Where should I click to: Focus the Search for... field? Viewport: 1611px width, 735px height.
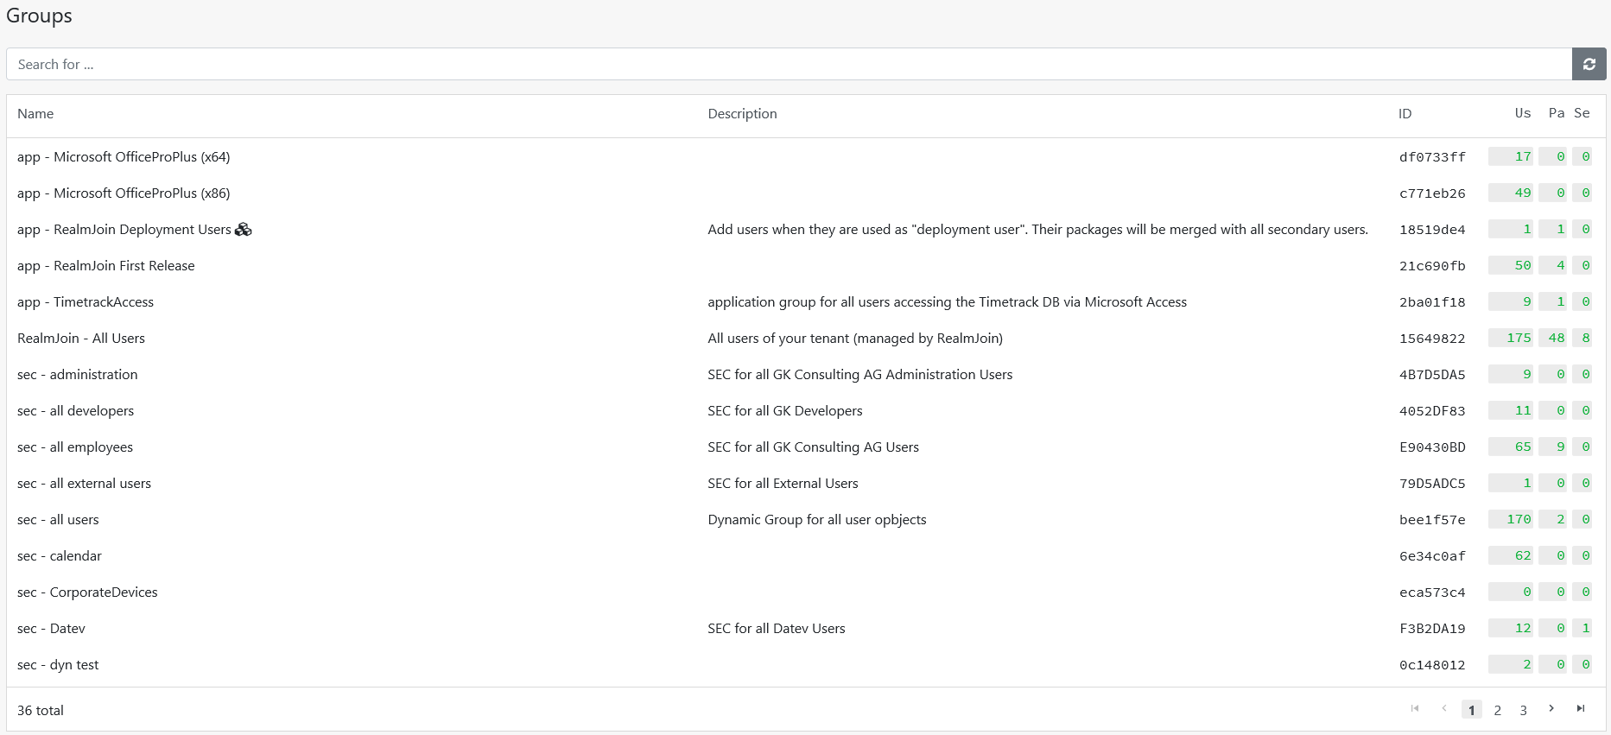789,64
